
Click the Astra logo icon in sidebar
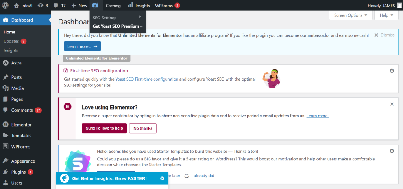[x=6, y=63]
